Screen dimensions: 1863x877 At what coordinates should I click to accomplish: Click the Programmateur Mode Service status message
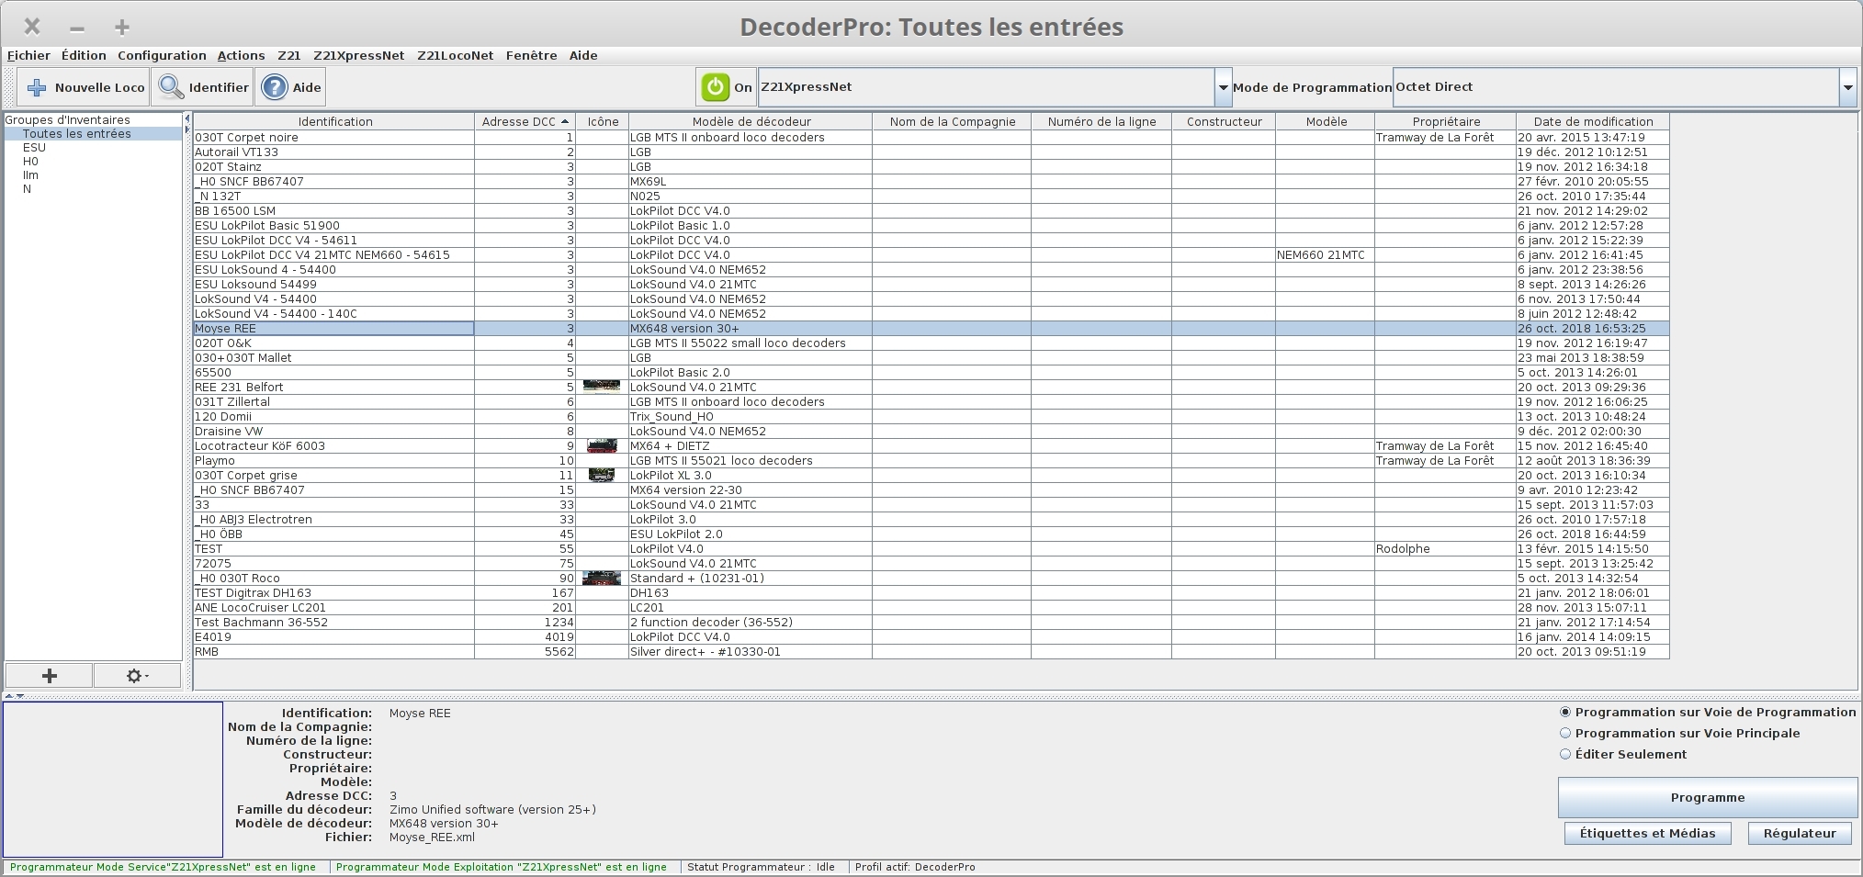pyautogui.click(x=163, y=867)
